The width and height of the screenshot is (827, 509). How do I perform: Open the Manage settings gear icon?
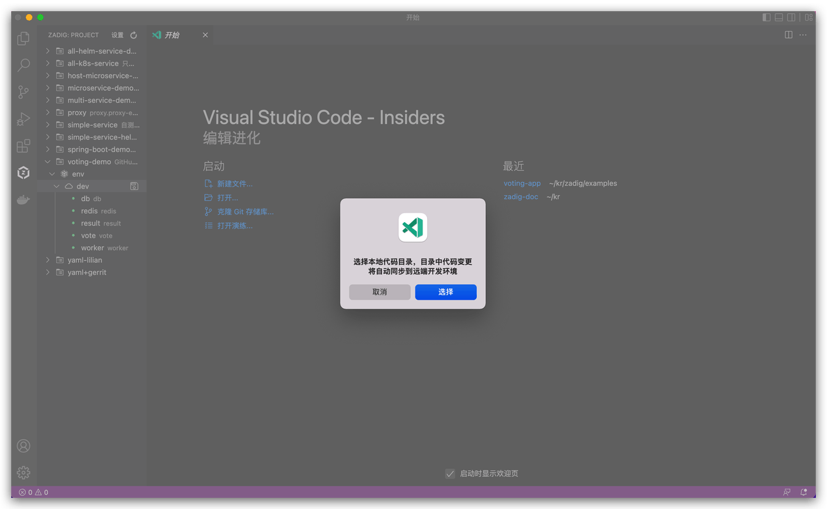click(23, 472)
